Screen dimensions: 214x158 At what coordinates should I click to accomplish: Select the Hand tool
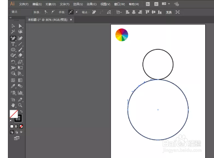[x=13, y=105]
